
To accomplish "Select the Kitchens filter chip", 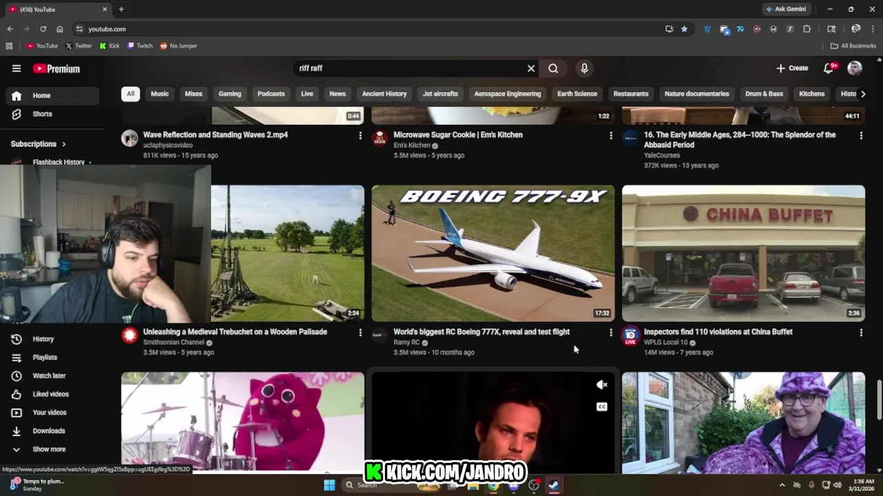I will pyautogui.click(x=812, y=94).
